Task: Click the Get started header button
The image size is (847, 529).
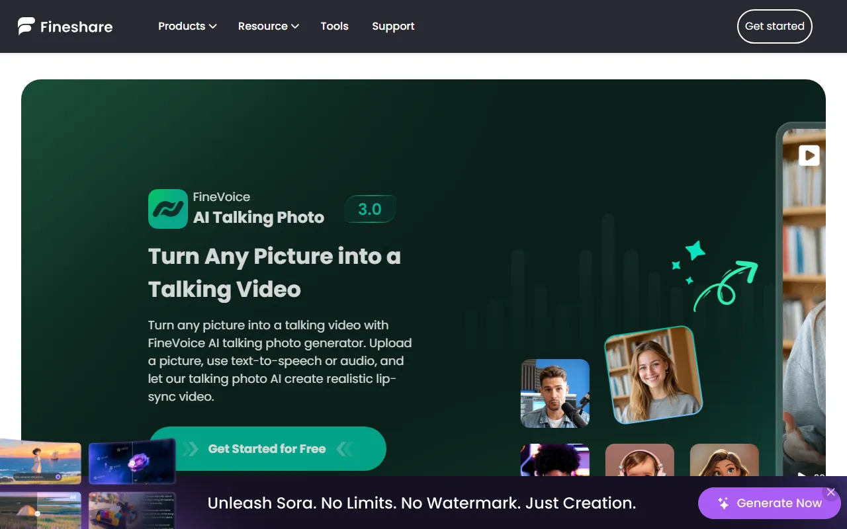Action: tap(774, 26)
